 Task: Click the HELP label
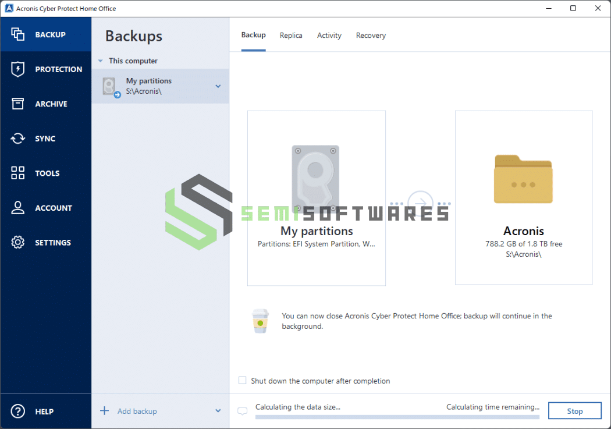tap(44, 412)
